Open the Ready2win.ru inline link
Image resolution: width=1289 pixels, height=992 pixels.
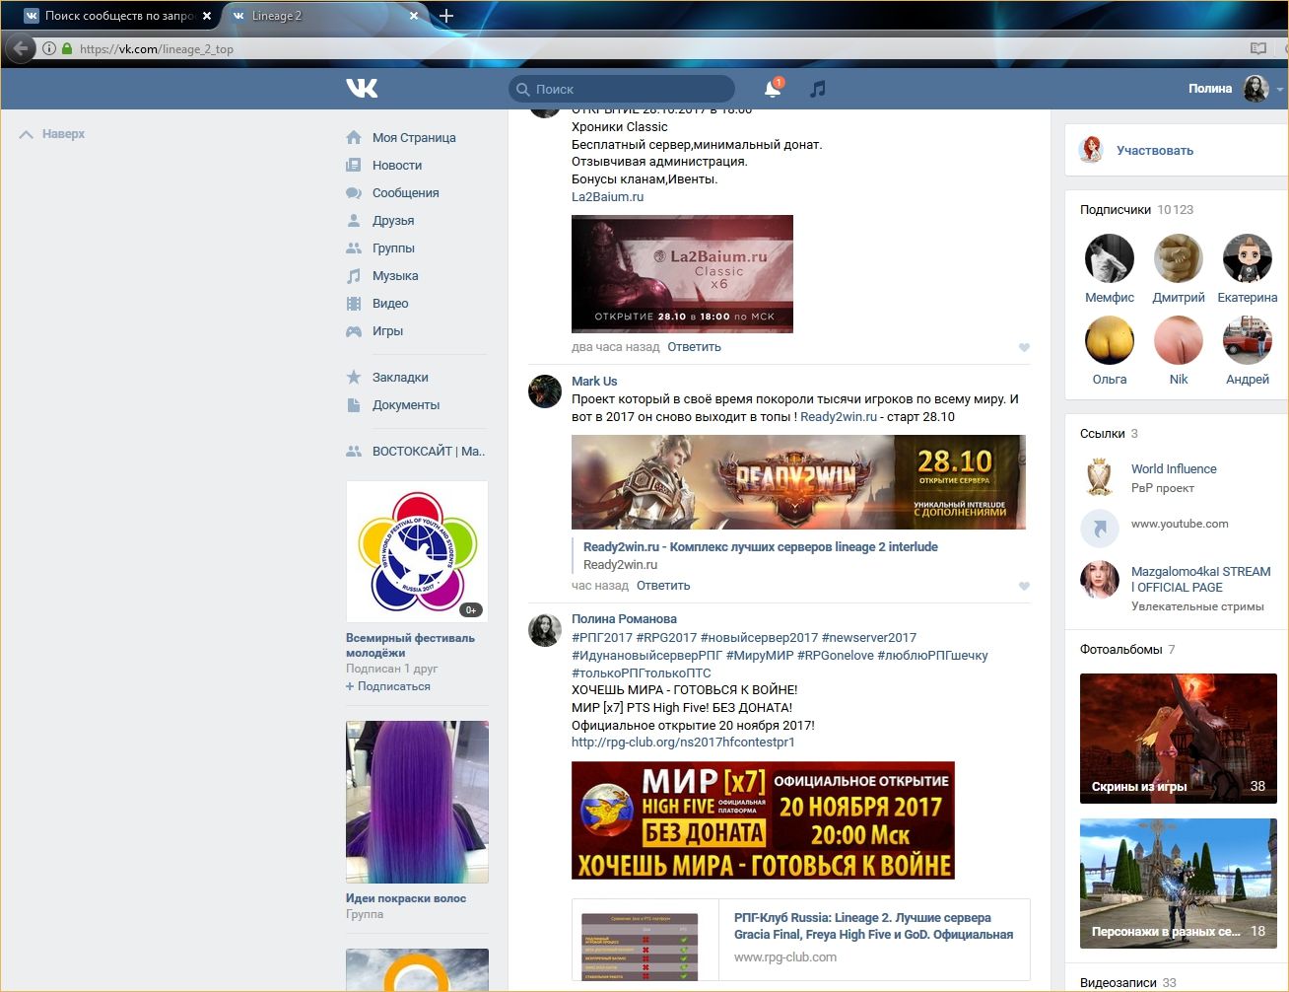pyautogui.click(x=839, y=417)
